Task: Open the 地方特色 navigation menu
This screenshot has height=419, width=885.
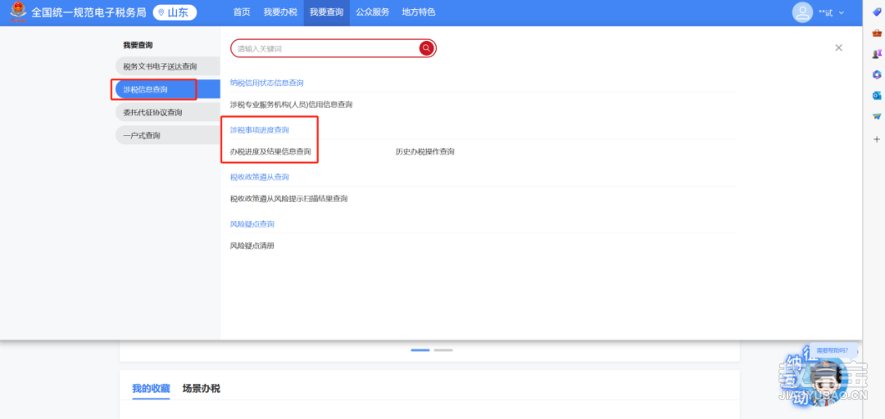Action: 419,12
